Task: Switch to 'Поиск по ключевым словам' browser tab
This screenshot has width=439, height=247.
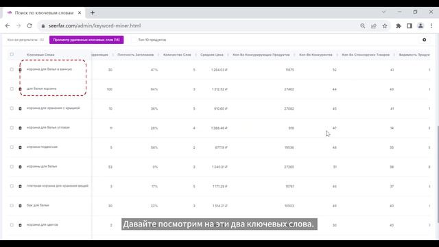Action: point(44,13)
